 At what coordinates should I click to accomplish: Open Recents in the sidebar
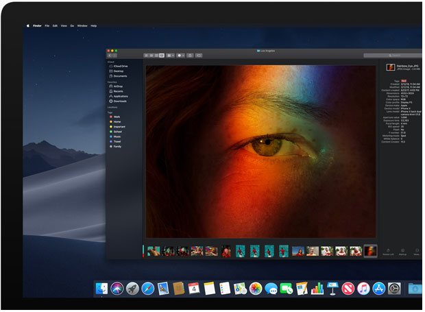coord(117,91)
